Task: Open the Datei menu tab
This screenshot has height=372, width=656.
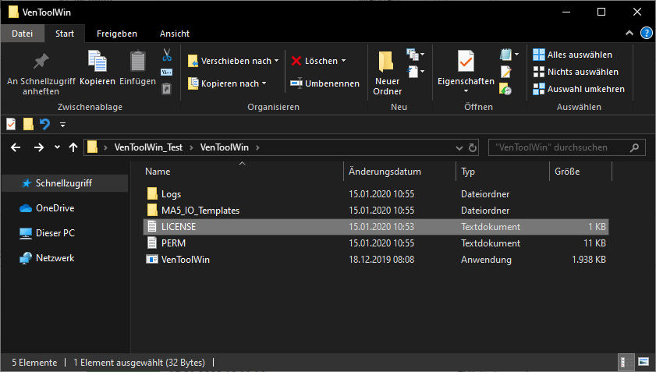Action: 23,34
